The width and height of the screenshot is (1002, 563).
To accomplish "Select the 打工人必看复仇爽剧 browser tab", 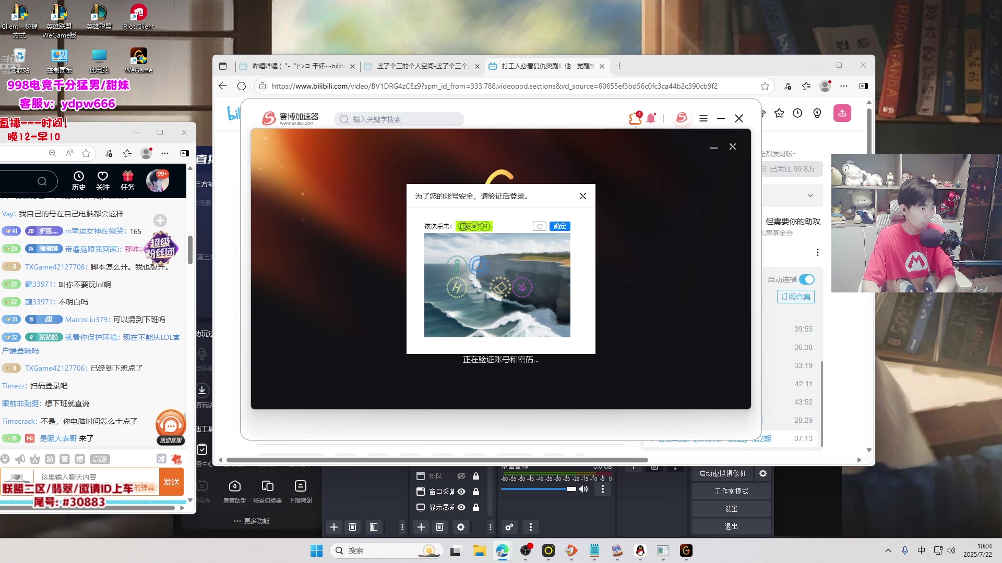I will coord(547,66).
